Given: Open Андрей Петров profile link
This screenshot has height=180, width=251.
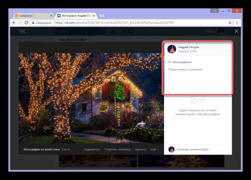Looking at the screenshot, I should (x=189, y=47).
